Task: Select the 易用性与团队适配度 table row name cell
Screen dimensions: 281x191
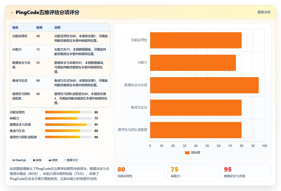Action: 21,96
